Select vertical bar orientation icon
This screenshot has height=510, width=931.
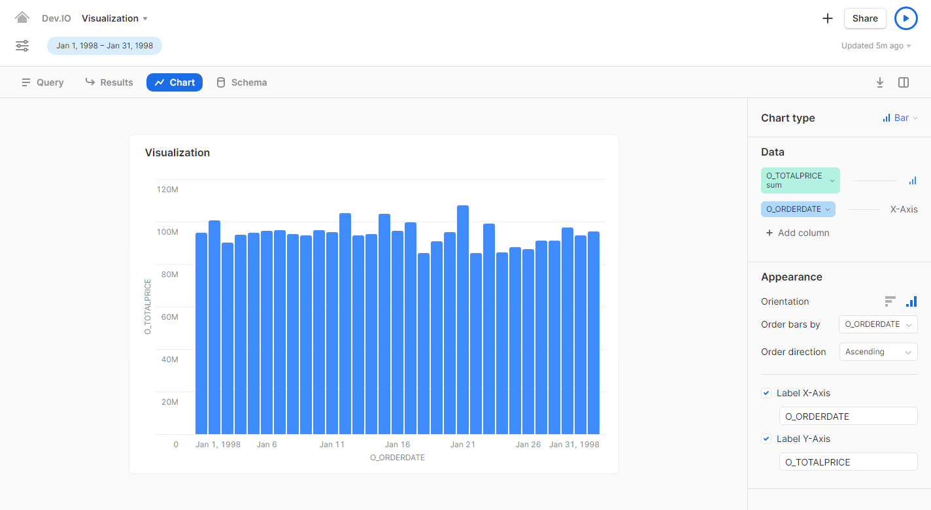coord(911,301)
